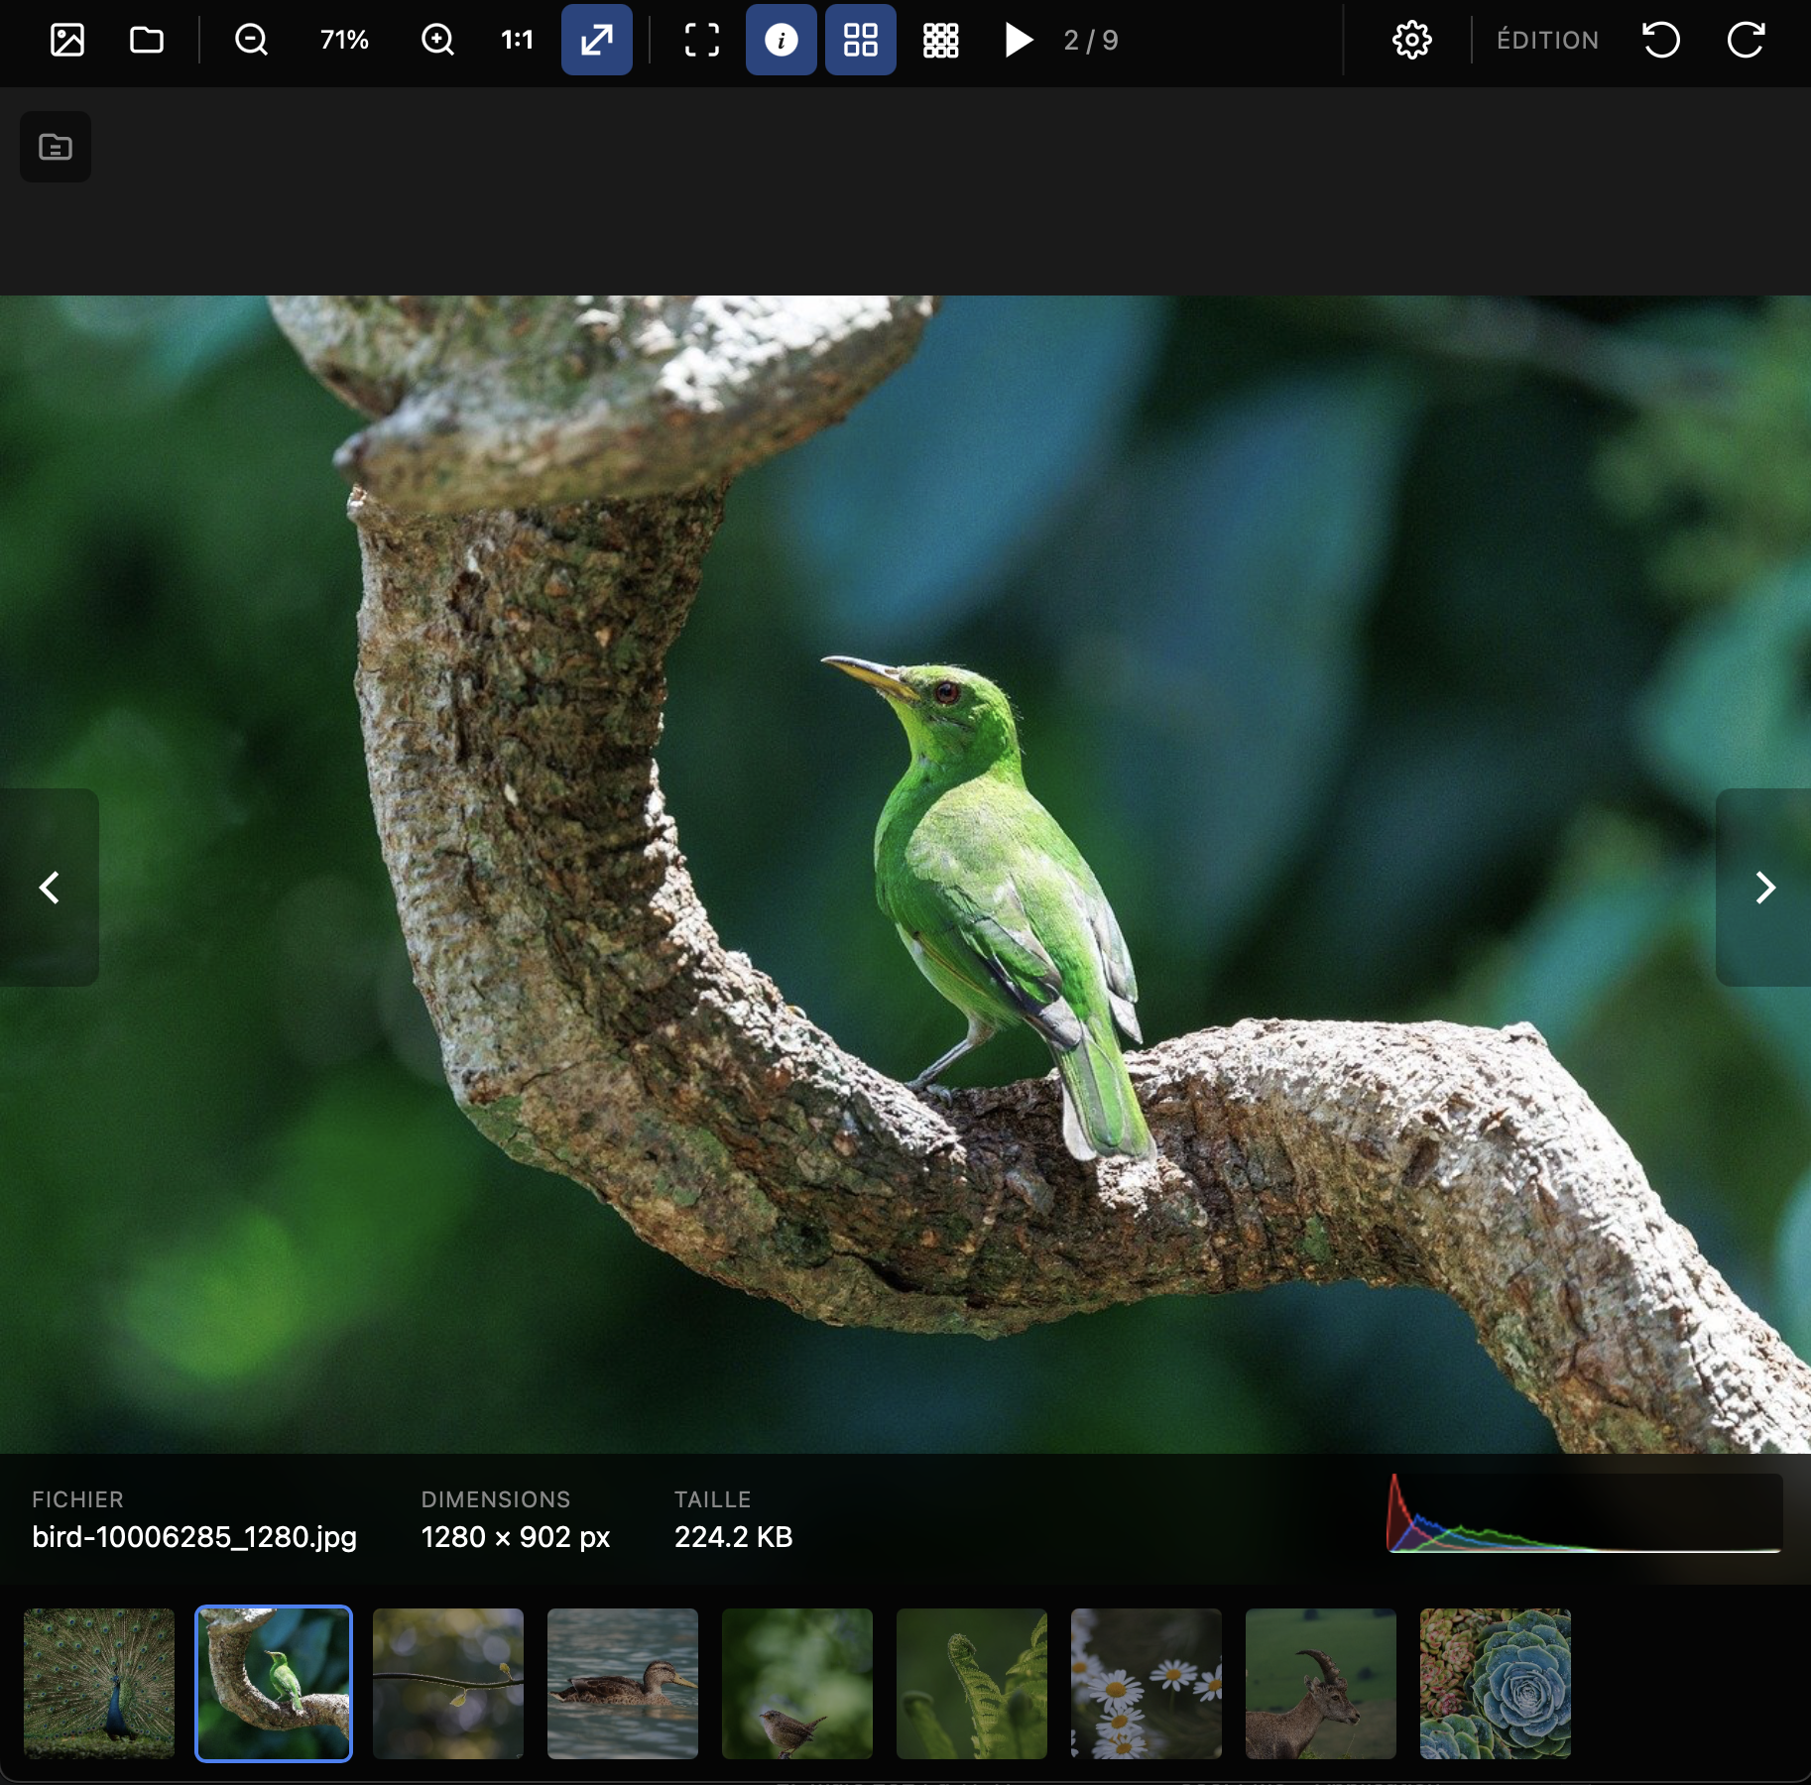
Task: Open the settings gear
Action: point(1411,40)
